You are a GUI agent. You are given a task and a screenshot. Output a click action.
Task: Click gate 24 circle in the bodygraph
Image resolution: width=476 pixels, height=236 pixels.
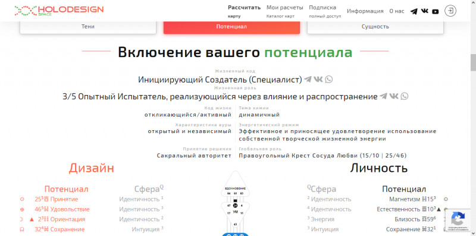(235, 205)
